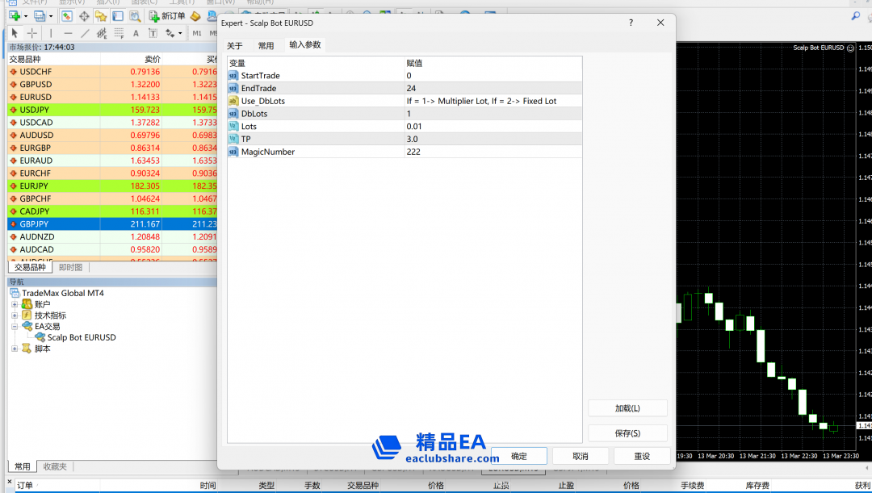This screenshot has height=493, width=872.
Task: Select the draw vertical line tool
Action: [51, 33]
